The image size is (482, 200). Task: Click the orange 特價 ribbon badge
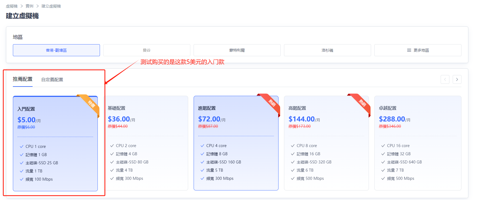click(91, 104)
